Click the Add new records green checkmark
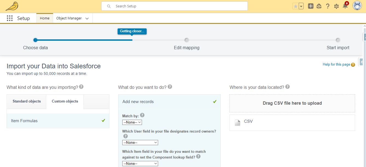This screenshot has width=366, height=167. [215, 101]
